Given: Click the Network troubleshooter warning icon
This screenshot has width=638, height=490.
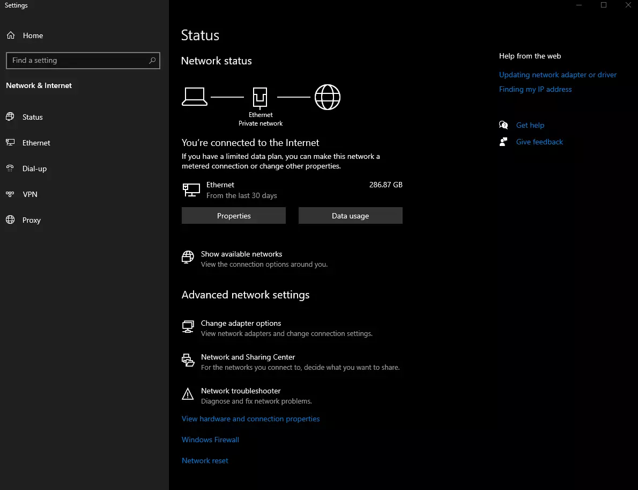Looking at the screenshot, I should 188,394.
